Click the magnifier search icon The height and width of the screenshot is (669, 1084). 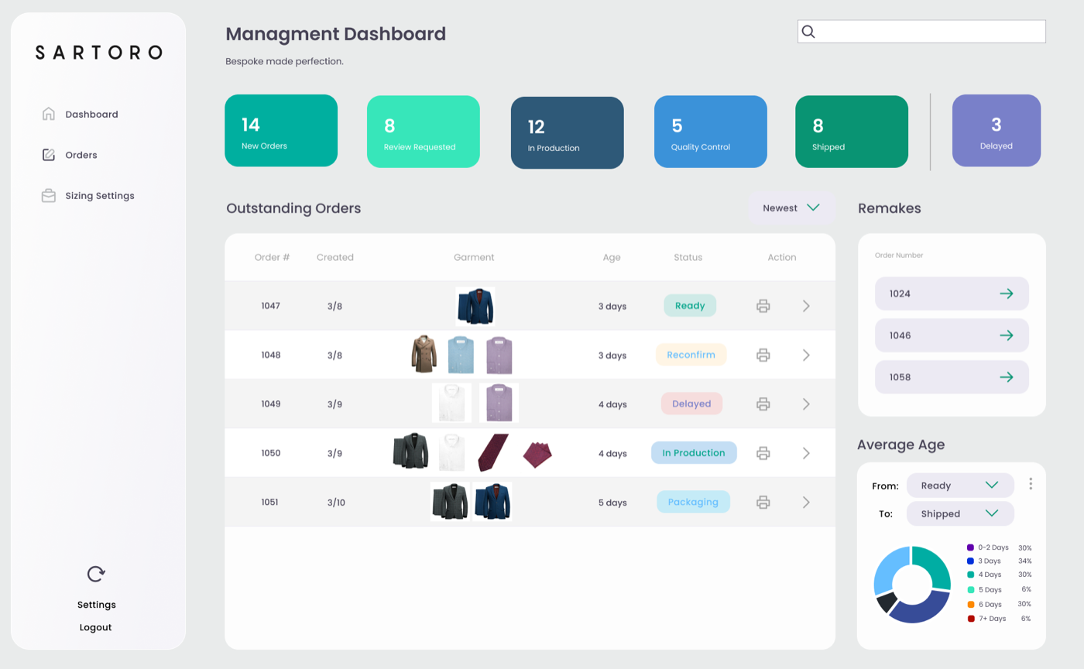pos(808,32)
